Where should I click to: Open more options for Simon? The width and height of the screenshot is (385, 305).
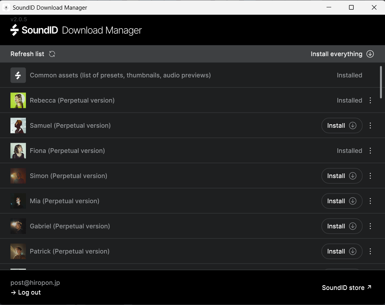370,176
